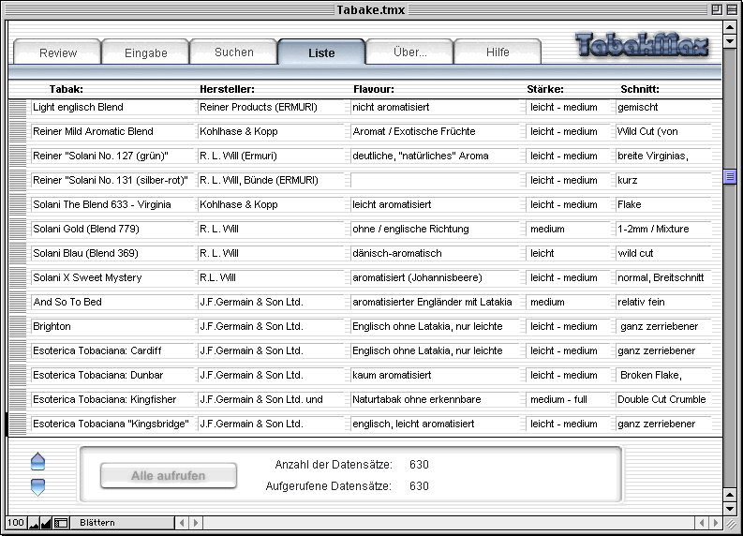The image size is (743, 536).
Task: Click dänisch-aromatisch flavour cell
Action: 435,253
